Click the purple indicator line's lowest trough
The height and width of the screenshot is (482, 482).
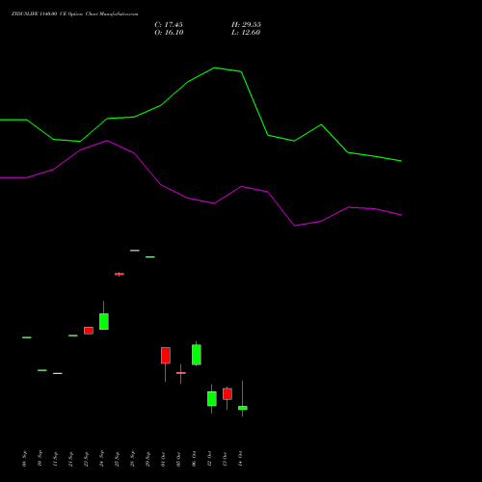point(295,226)
